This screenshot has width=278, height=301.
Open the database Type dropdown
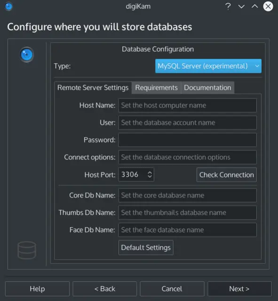click(x=208, y=66)
